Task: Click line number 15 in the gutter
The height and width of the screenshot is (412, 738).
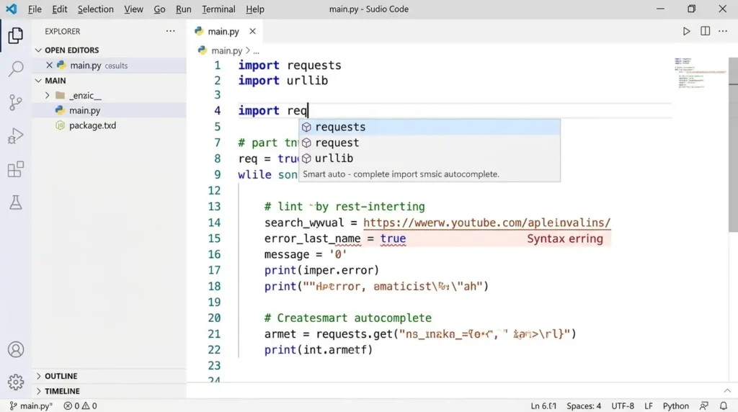Action: click(x=214, y=238)
